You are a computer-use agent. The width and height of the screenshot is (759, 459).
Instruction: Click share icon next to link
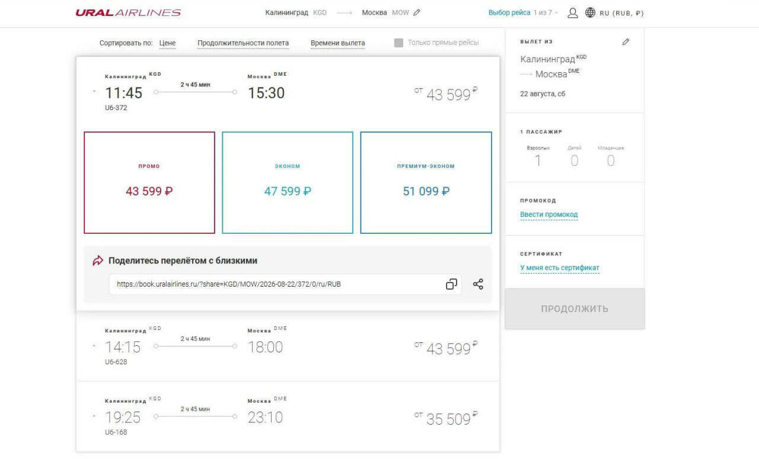(478, 284)
